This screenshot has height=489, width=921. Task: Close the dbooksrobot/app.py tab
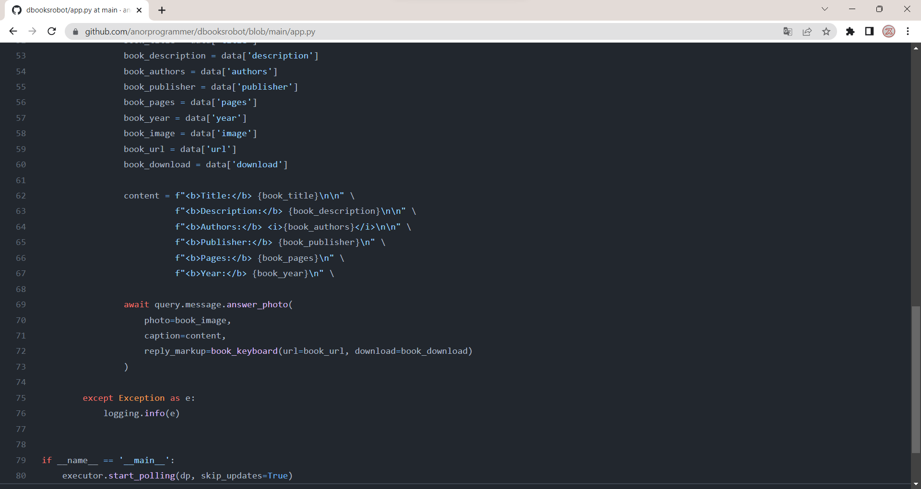tap(139, 10)
